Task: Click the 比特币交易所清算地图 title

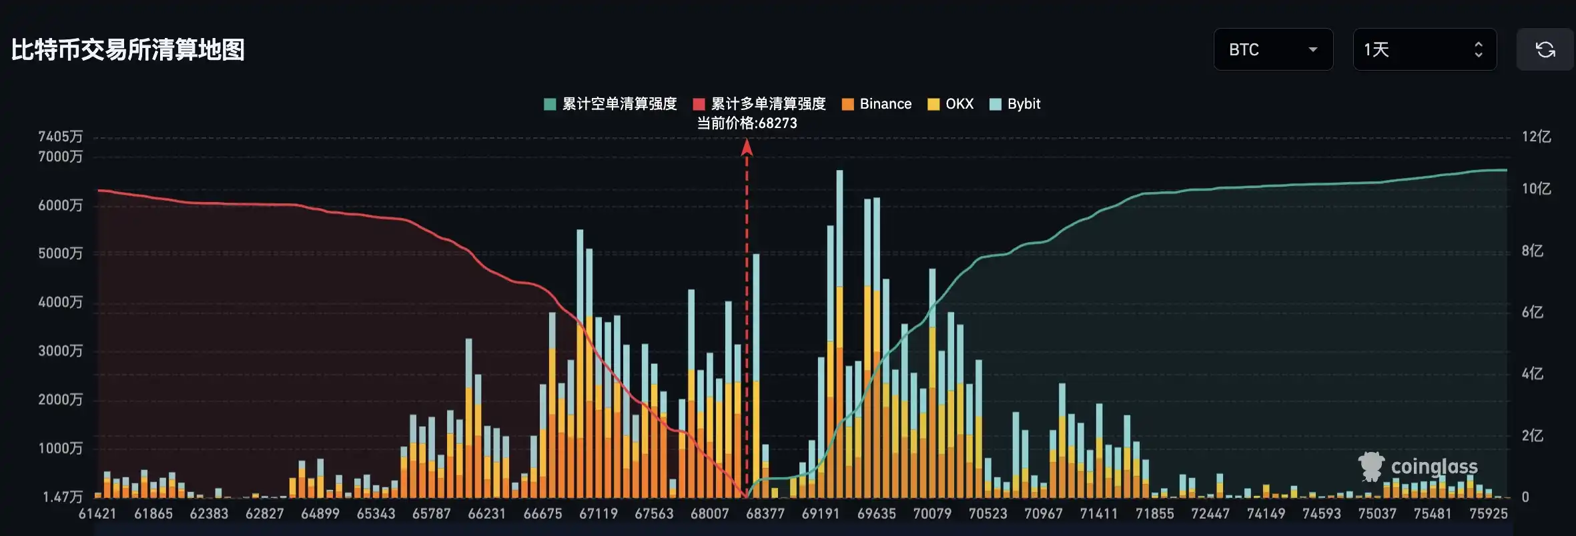Action: click(128, 50)
